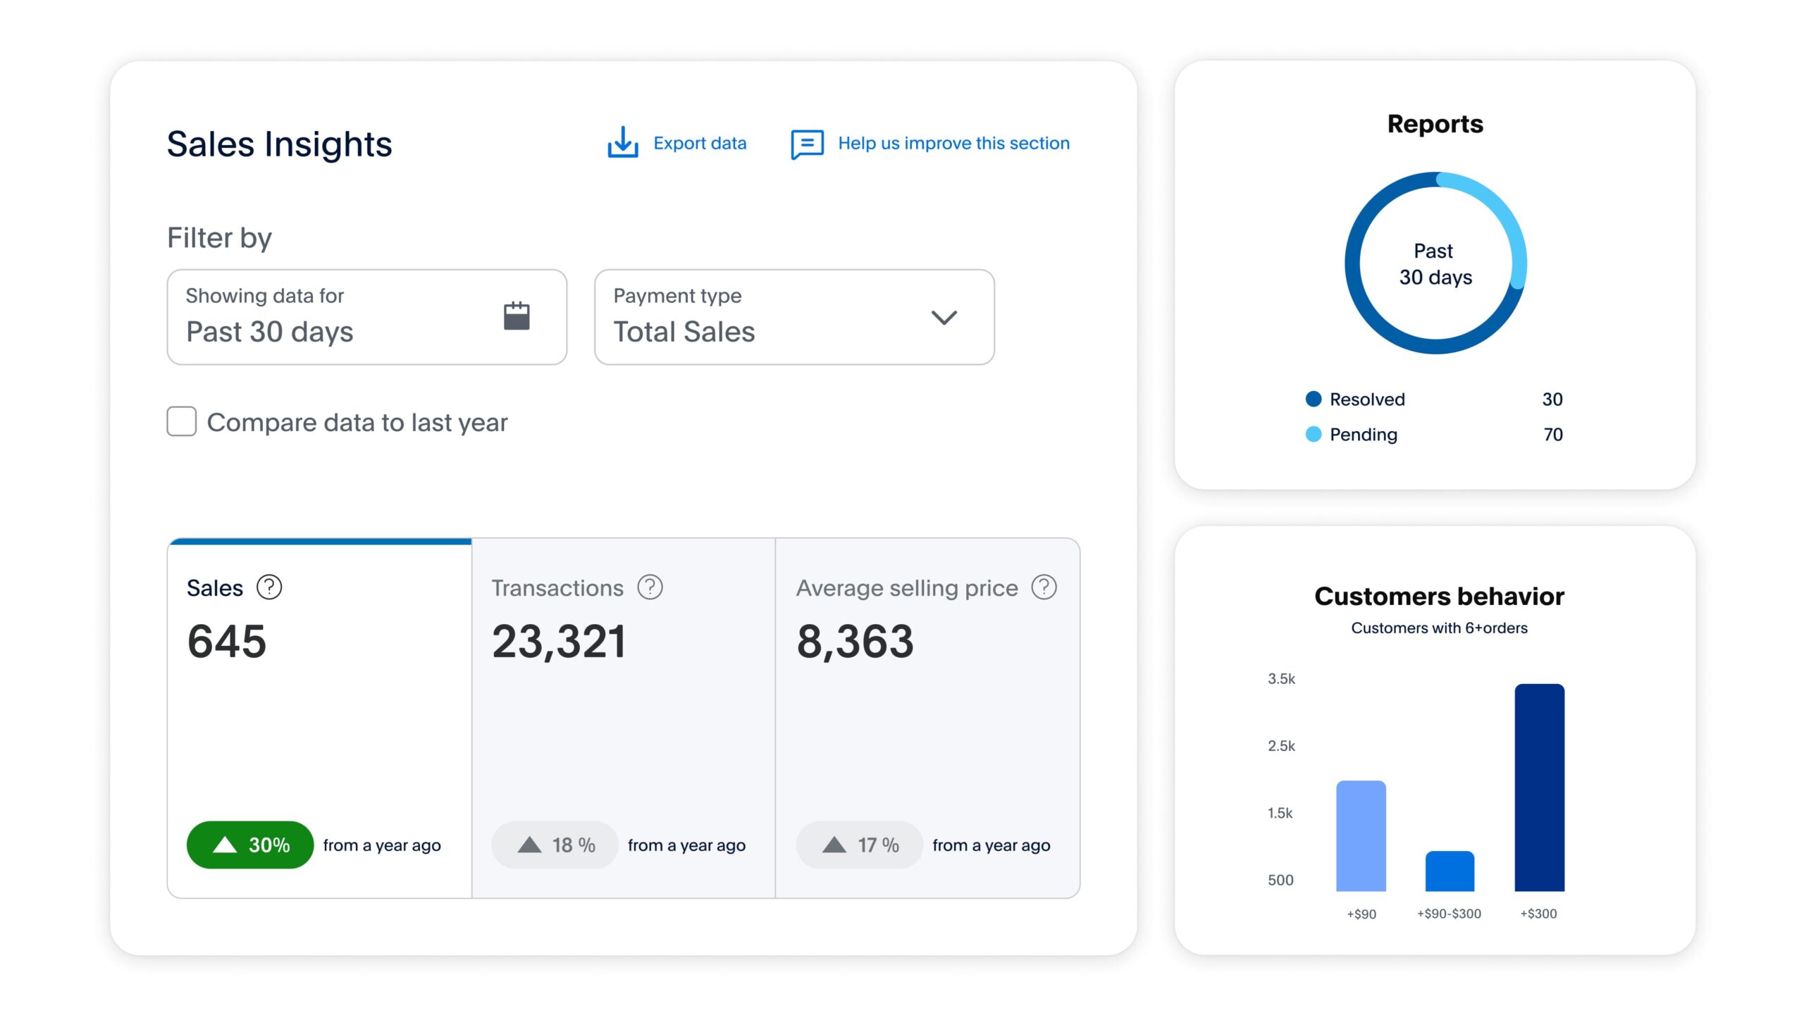
Task: Click the Export data link
Action: coord(699,143)
